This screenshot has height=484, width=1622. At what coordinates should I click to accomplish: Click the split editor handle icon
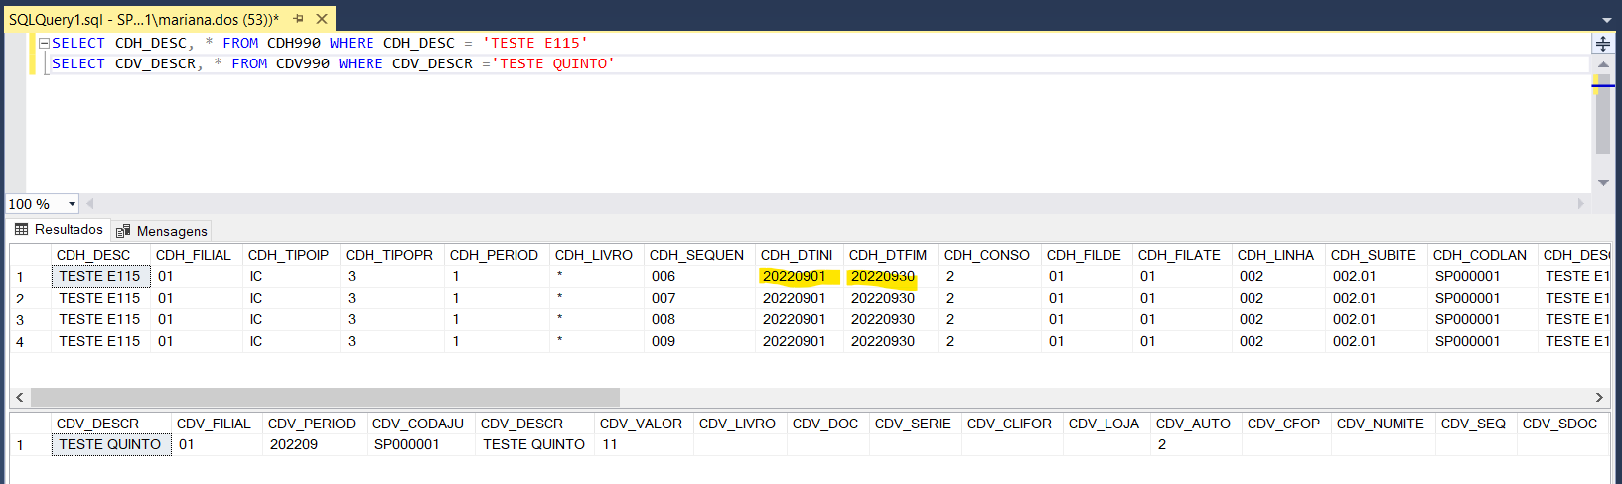point(1603,44)
